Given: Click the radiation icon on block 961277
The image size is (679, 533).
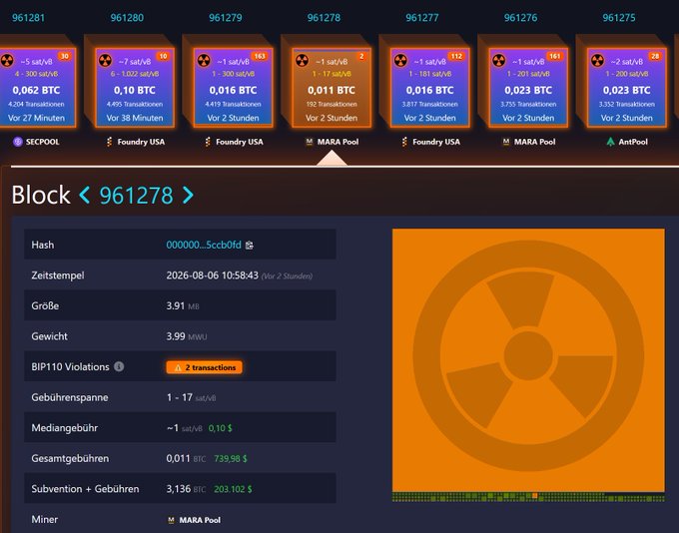Looking at the screenshot, I should (x=400, y=60).
